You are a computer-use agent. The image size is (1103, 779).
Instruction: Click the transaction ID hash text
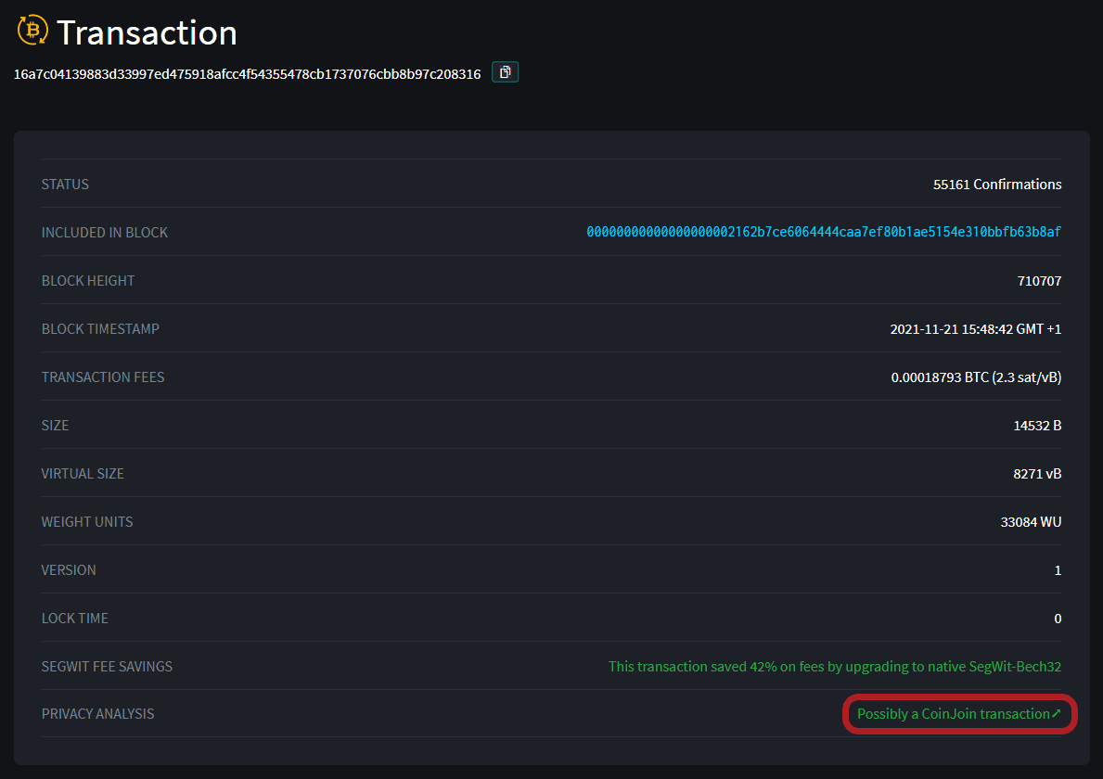[247, 74]
